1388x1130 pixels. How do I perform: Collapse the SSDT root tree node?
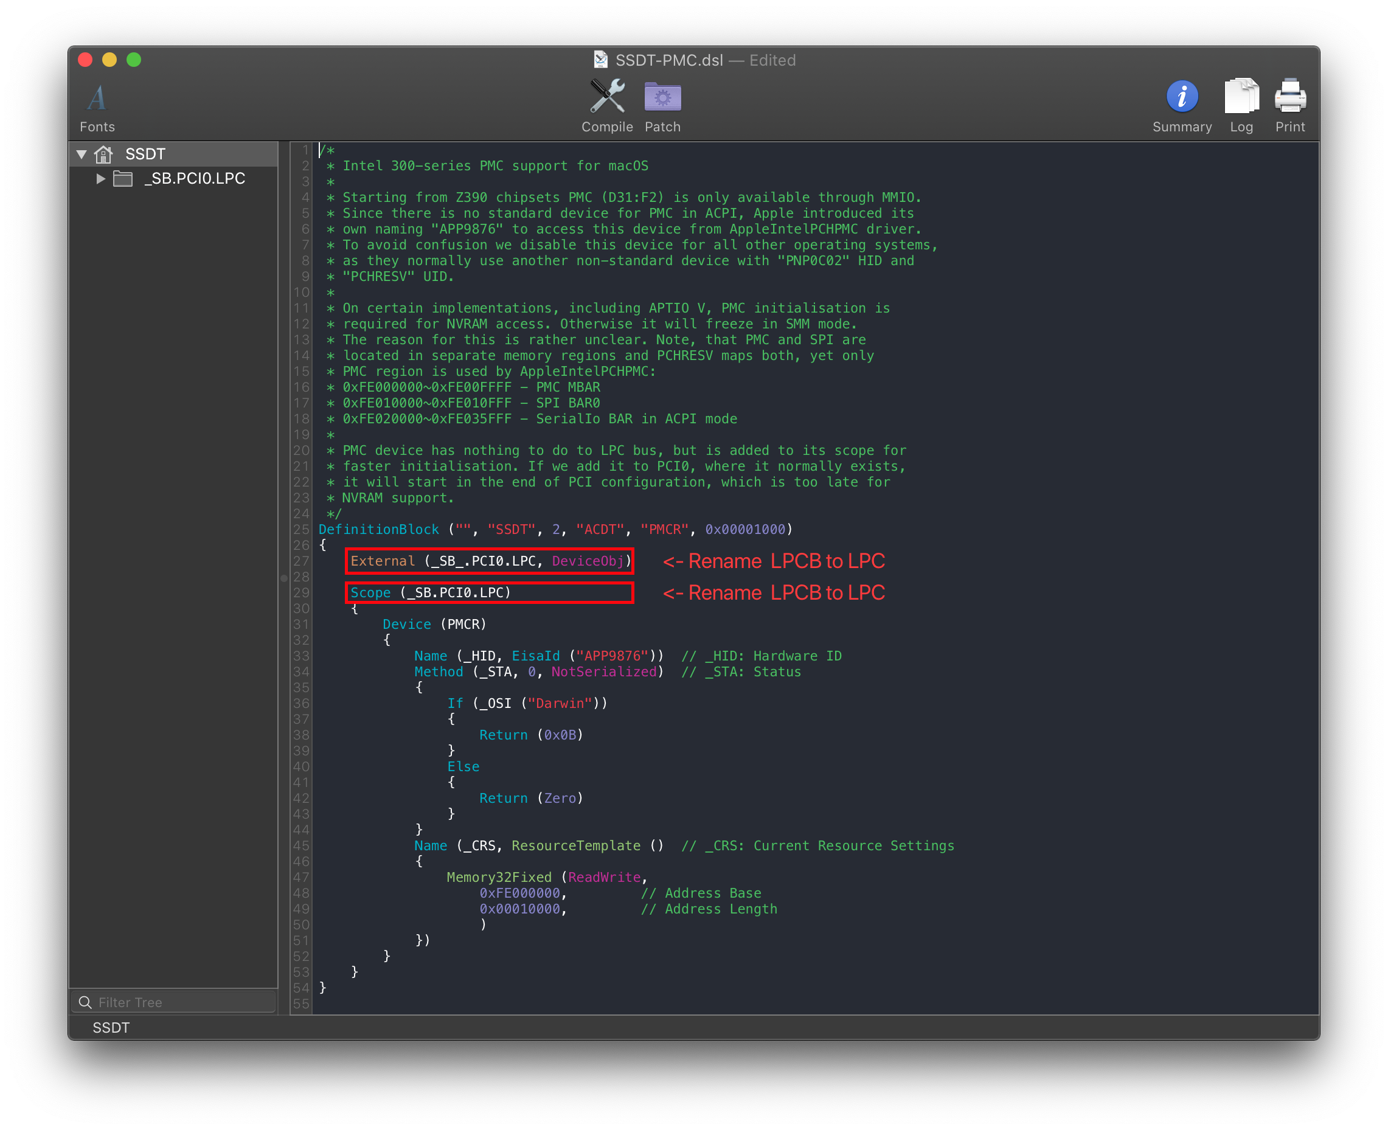[x=82, y=154]
